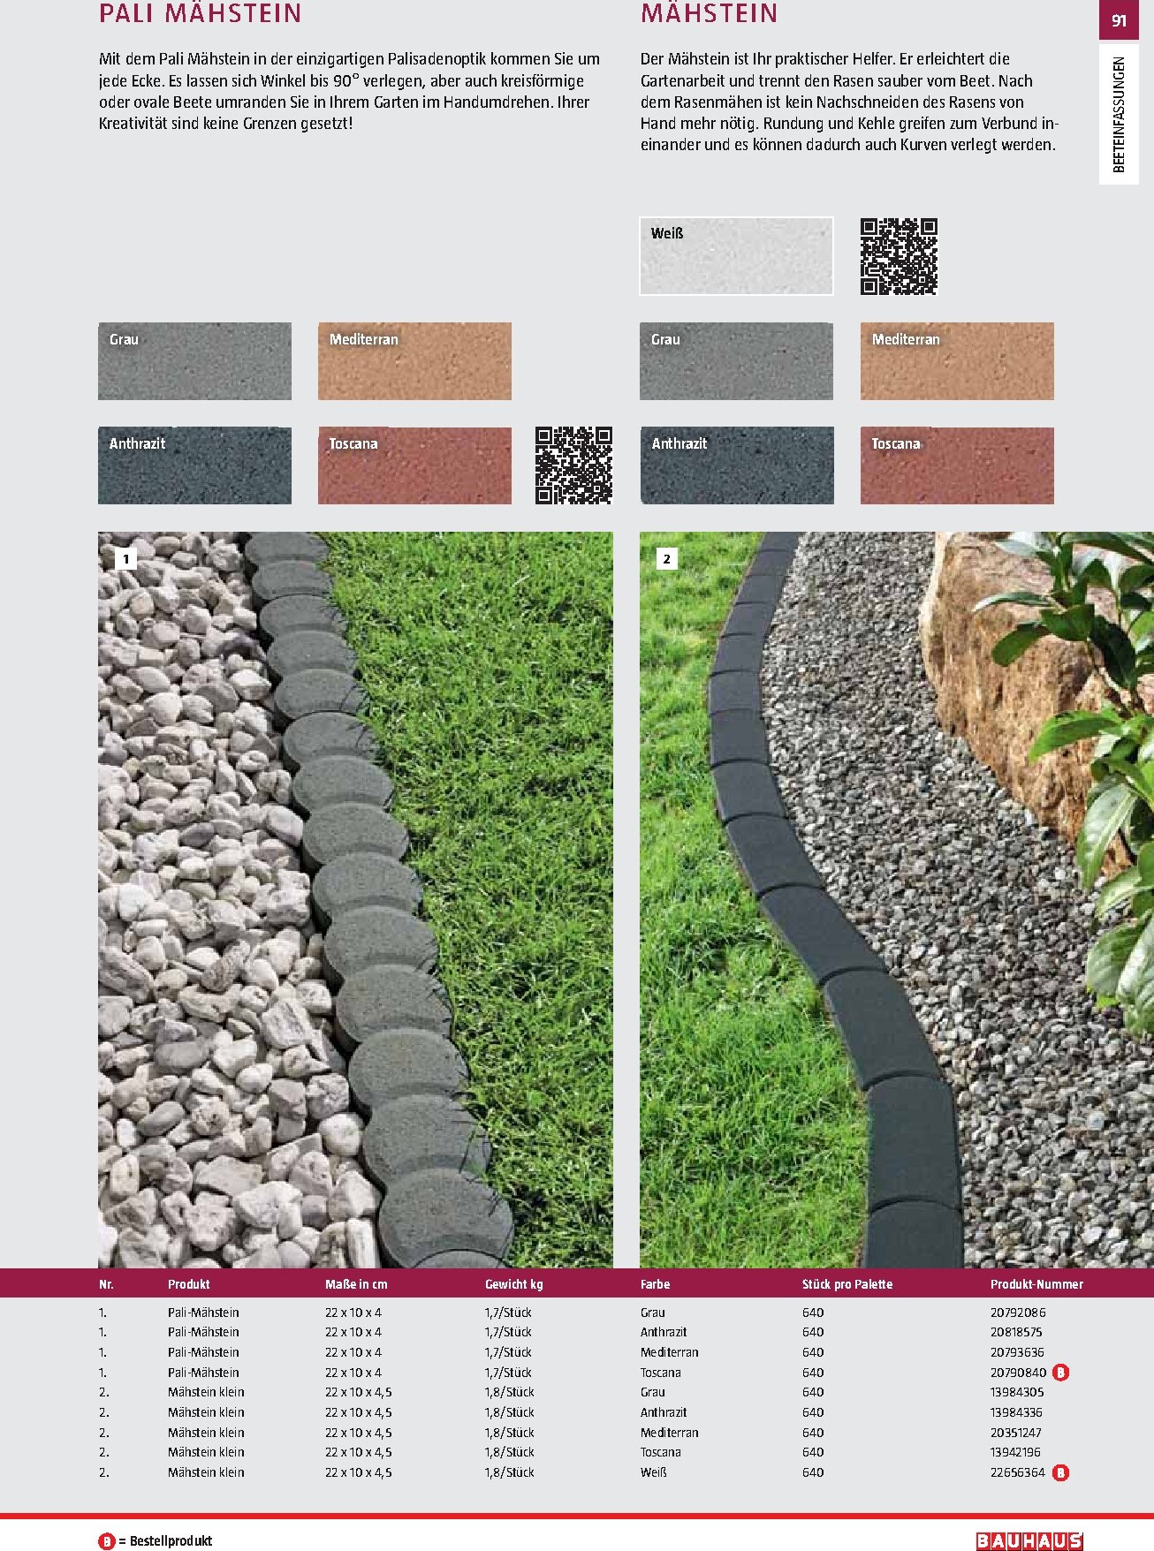1154x1551 pixels.
Task: Click the number 2 marker on the Mähstein photo
Action: tap(667, 558)
